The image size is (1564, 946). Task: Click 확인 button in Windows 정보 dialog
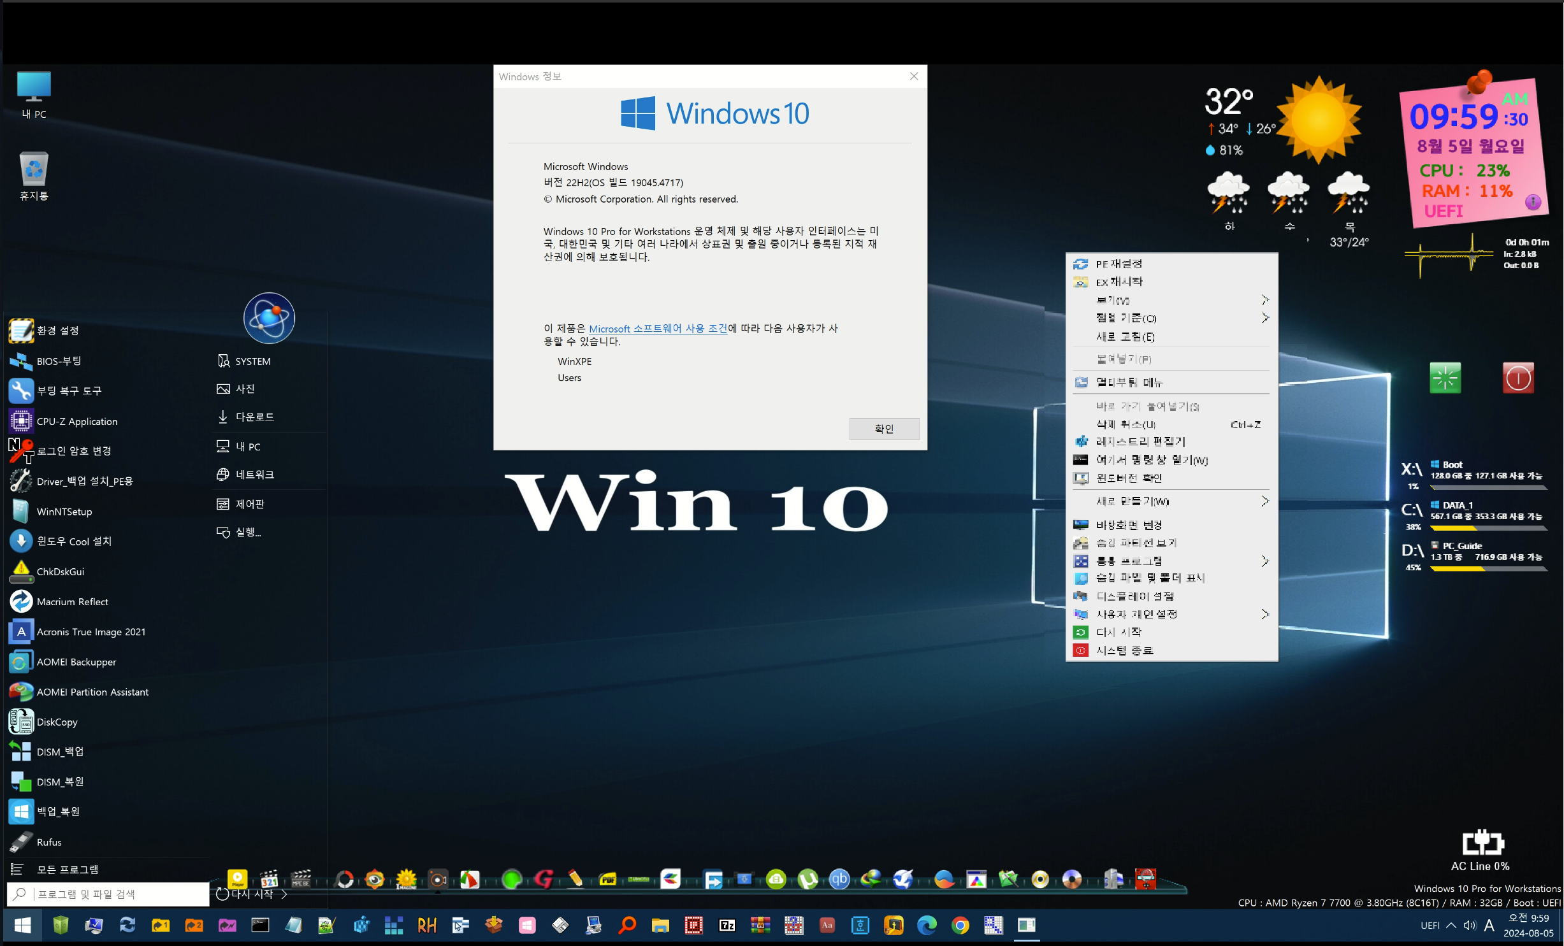pos(884,429)
